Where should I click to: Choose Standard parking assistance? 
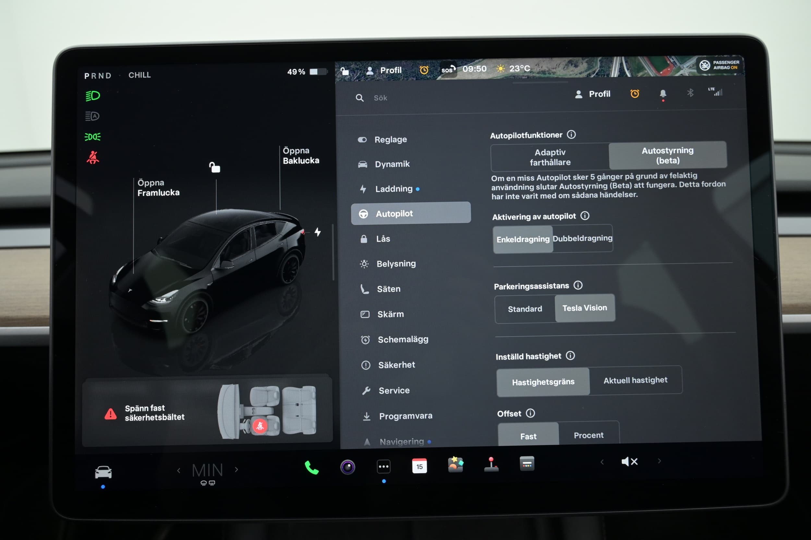[x=525, y=309]
